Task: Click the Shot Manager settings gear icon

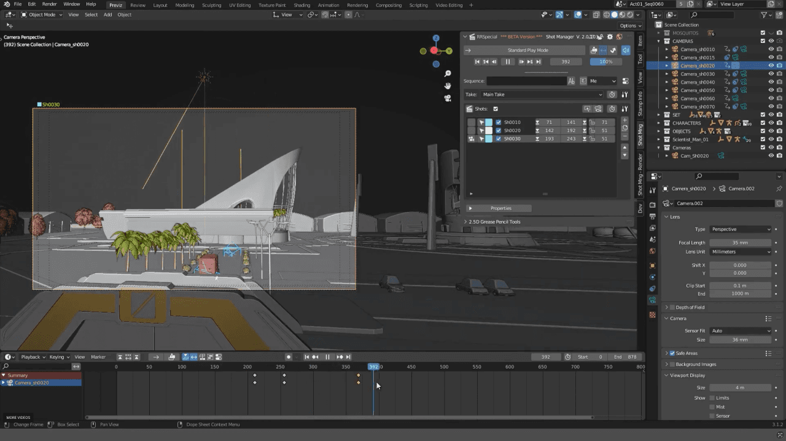Action: point(610,37)
